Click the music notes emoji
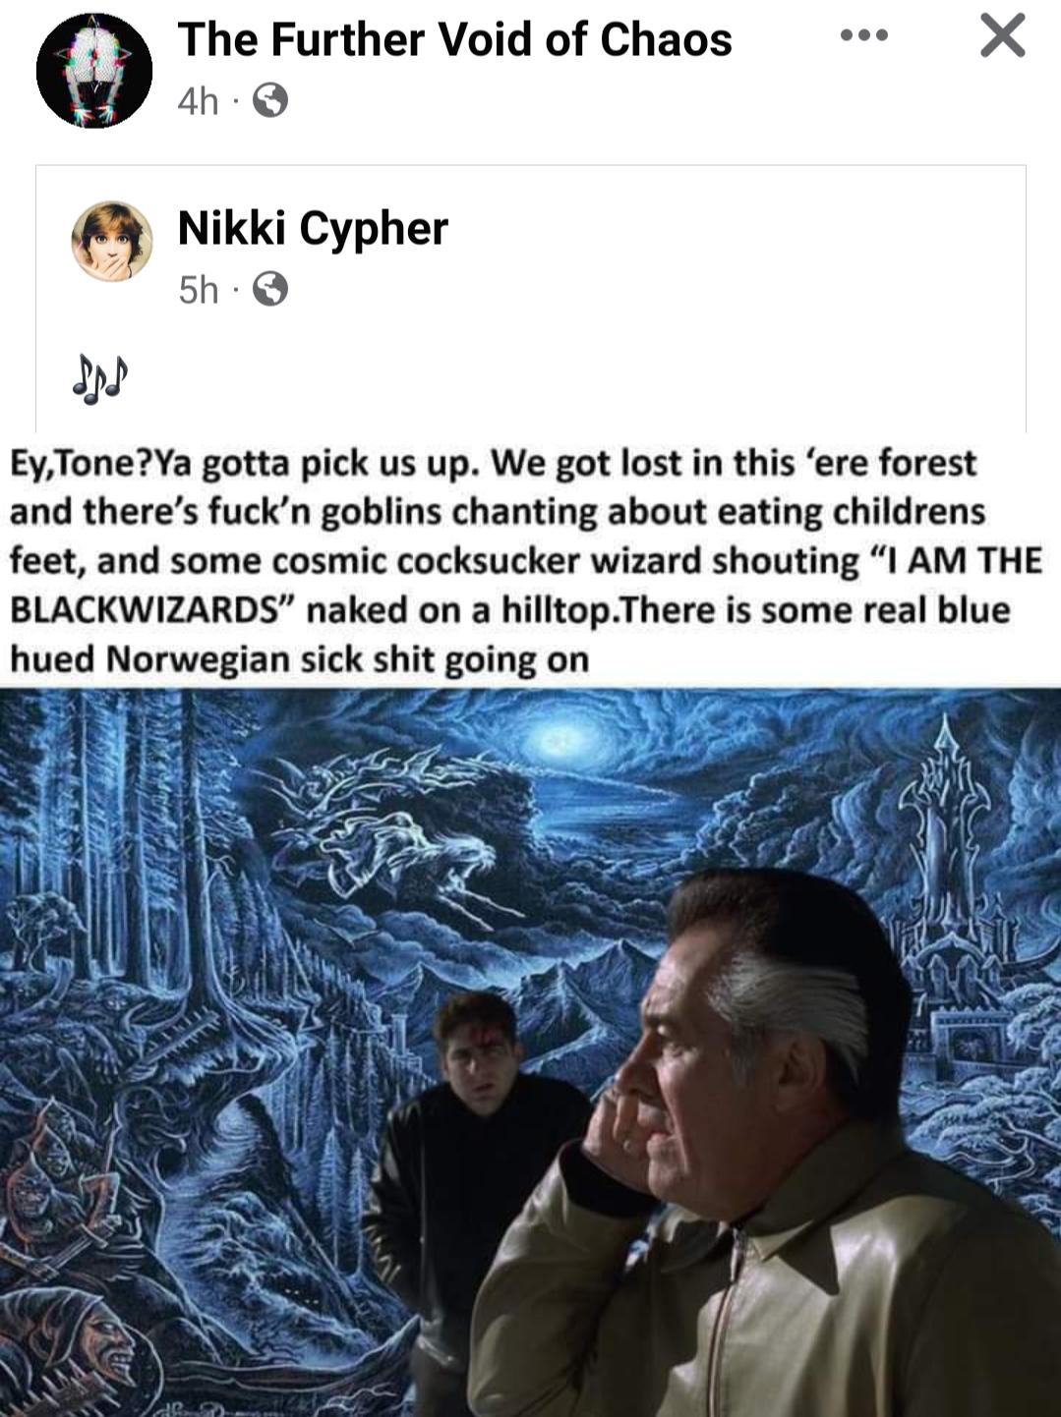This screenshot has width=1061, height=1417. click(x=100, y=379)
